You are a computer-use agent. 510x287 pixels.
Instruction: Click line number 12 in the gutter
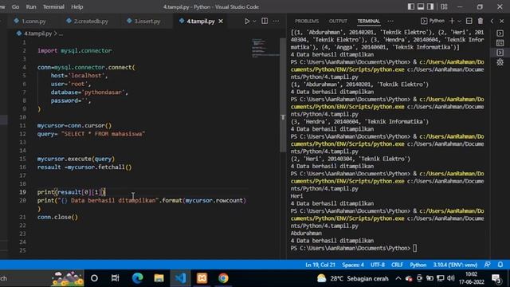tap(22, 134)
